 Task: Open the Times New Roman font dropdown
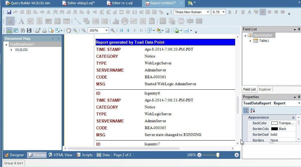[x=208, y=12]
